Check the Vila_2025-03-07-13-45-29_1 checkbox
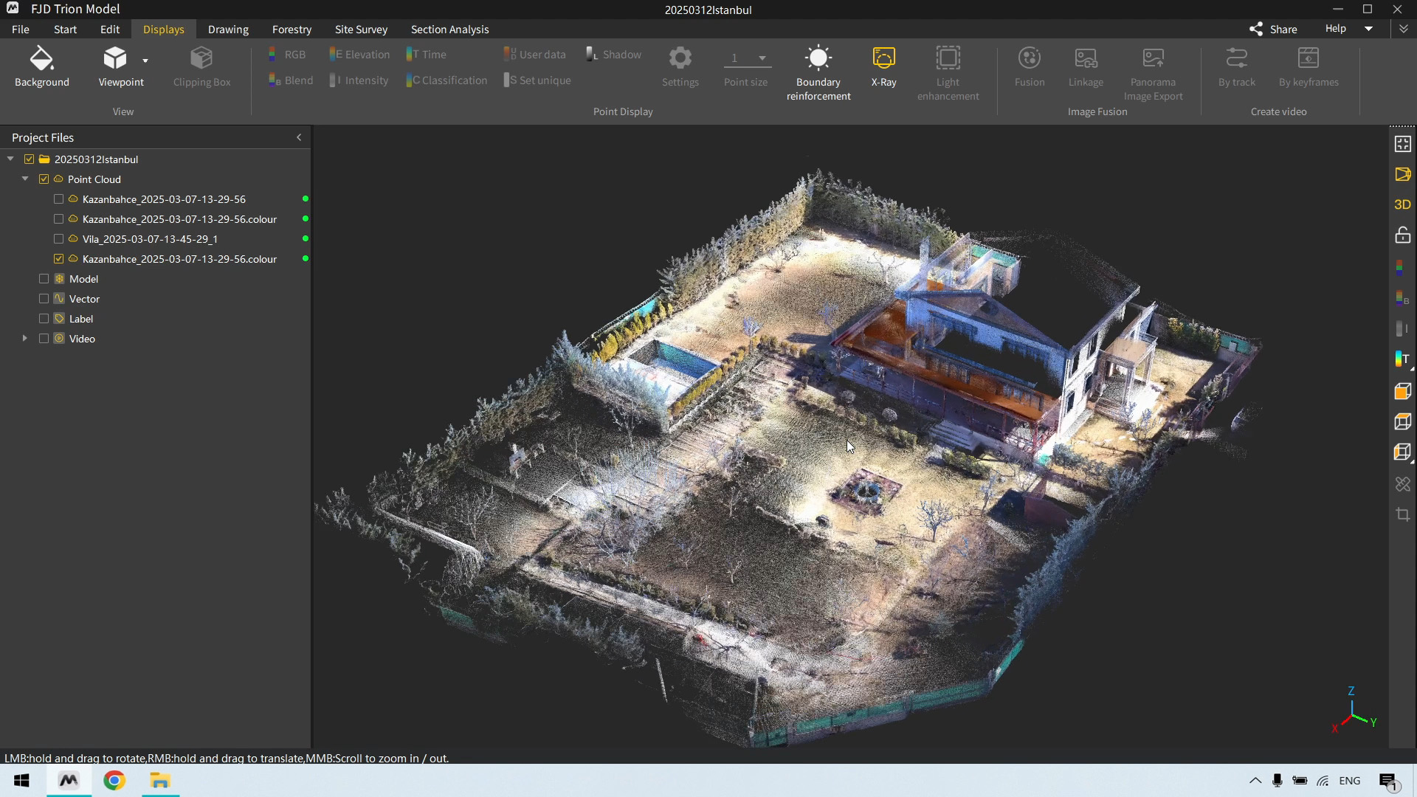The image size is (1417, 797). tap(58, 239)
